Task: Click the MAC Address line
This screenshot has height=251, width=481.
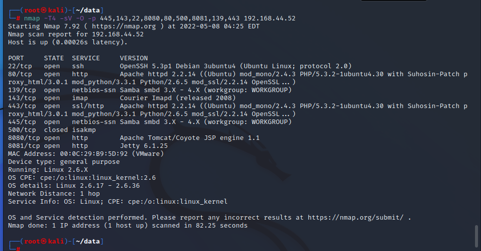Action: click(75, 153)
